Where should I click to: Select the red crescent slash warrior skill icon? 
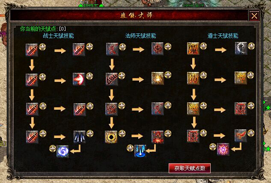pyautogui.click(x=79, y=79)
